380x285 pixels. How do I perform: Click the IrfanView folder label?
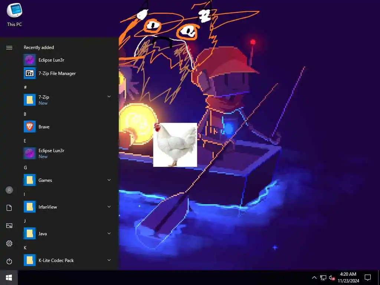pyautogui.click(x=47, y=207)
